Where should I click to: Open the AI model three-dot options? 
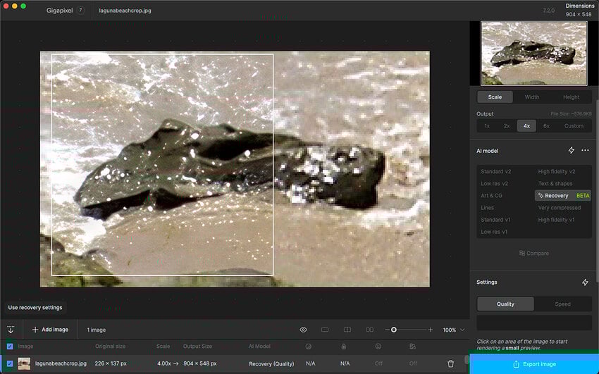[x=585, y=150]
